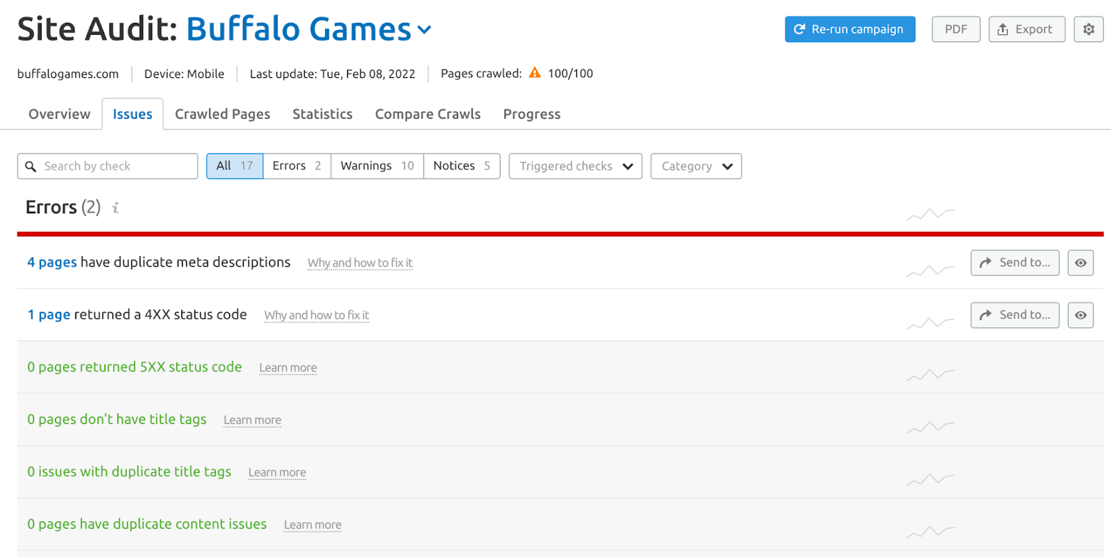Open the Crawled Pages tab

222,114
